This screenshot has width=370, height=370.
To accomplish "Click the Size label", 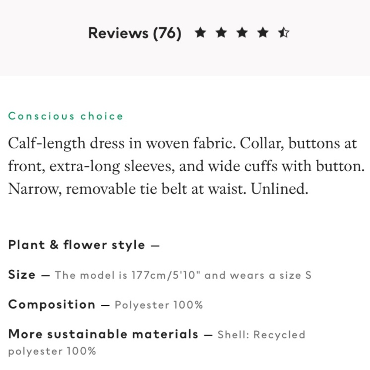I will pyautogui.click(x=22, y=275).
